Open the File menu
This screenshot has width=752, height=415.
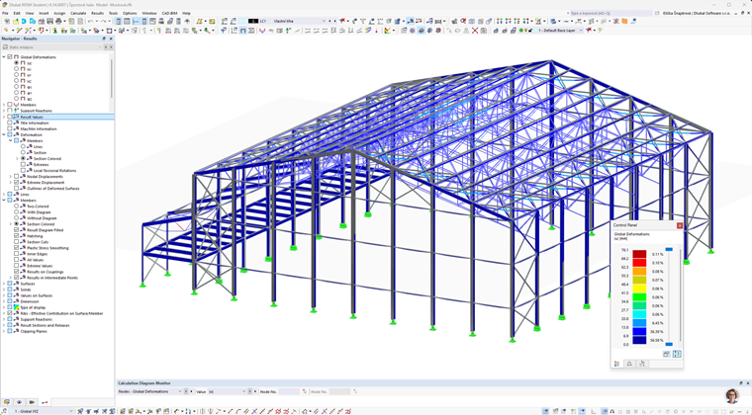(5, 14)
